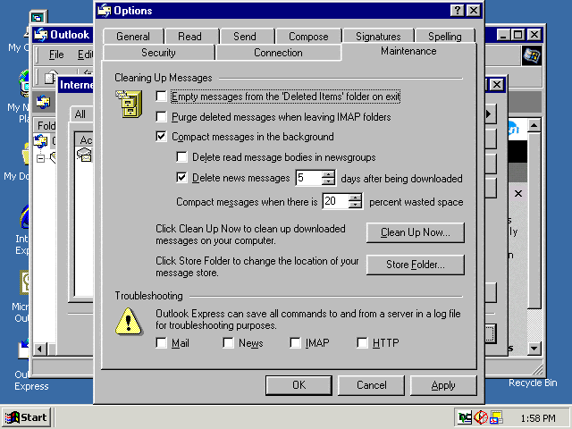Uncheck 'Compact messages in the background'
This screenshot has height=429, width=572.
161,137
